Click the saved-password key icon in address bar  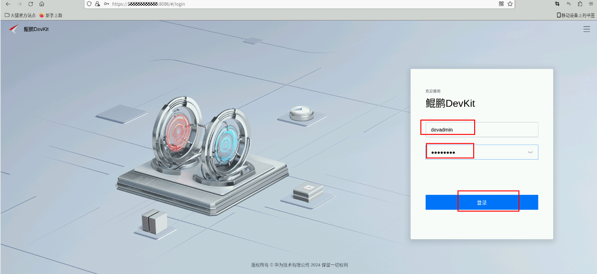[x=106, y=4]
